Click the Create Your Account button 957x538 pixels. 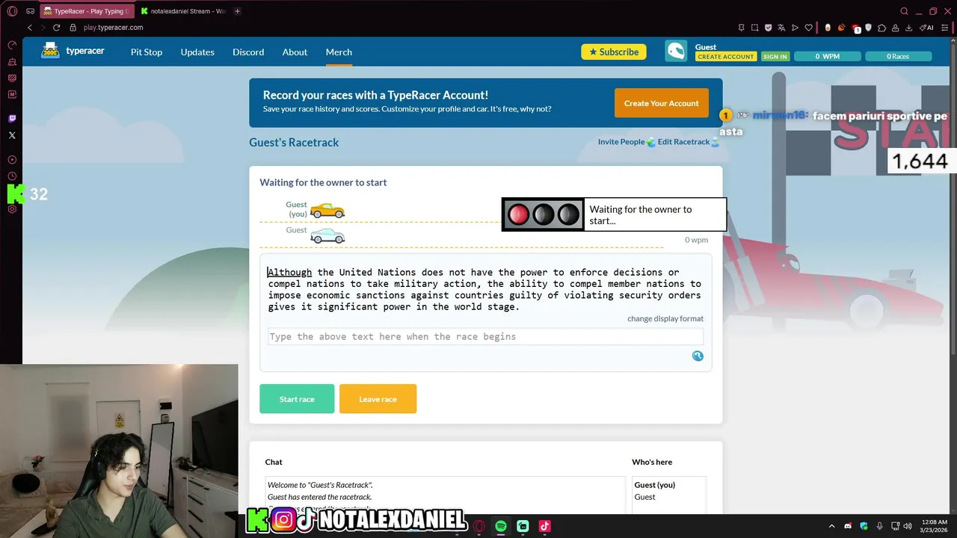tap(661, 103)
